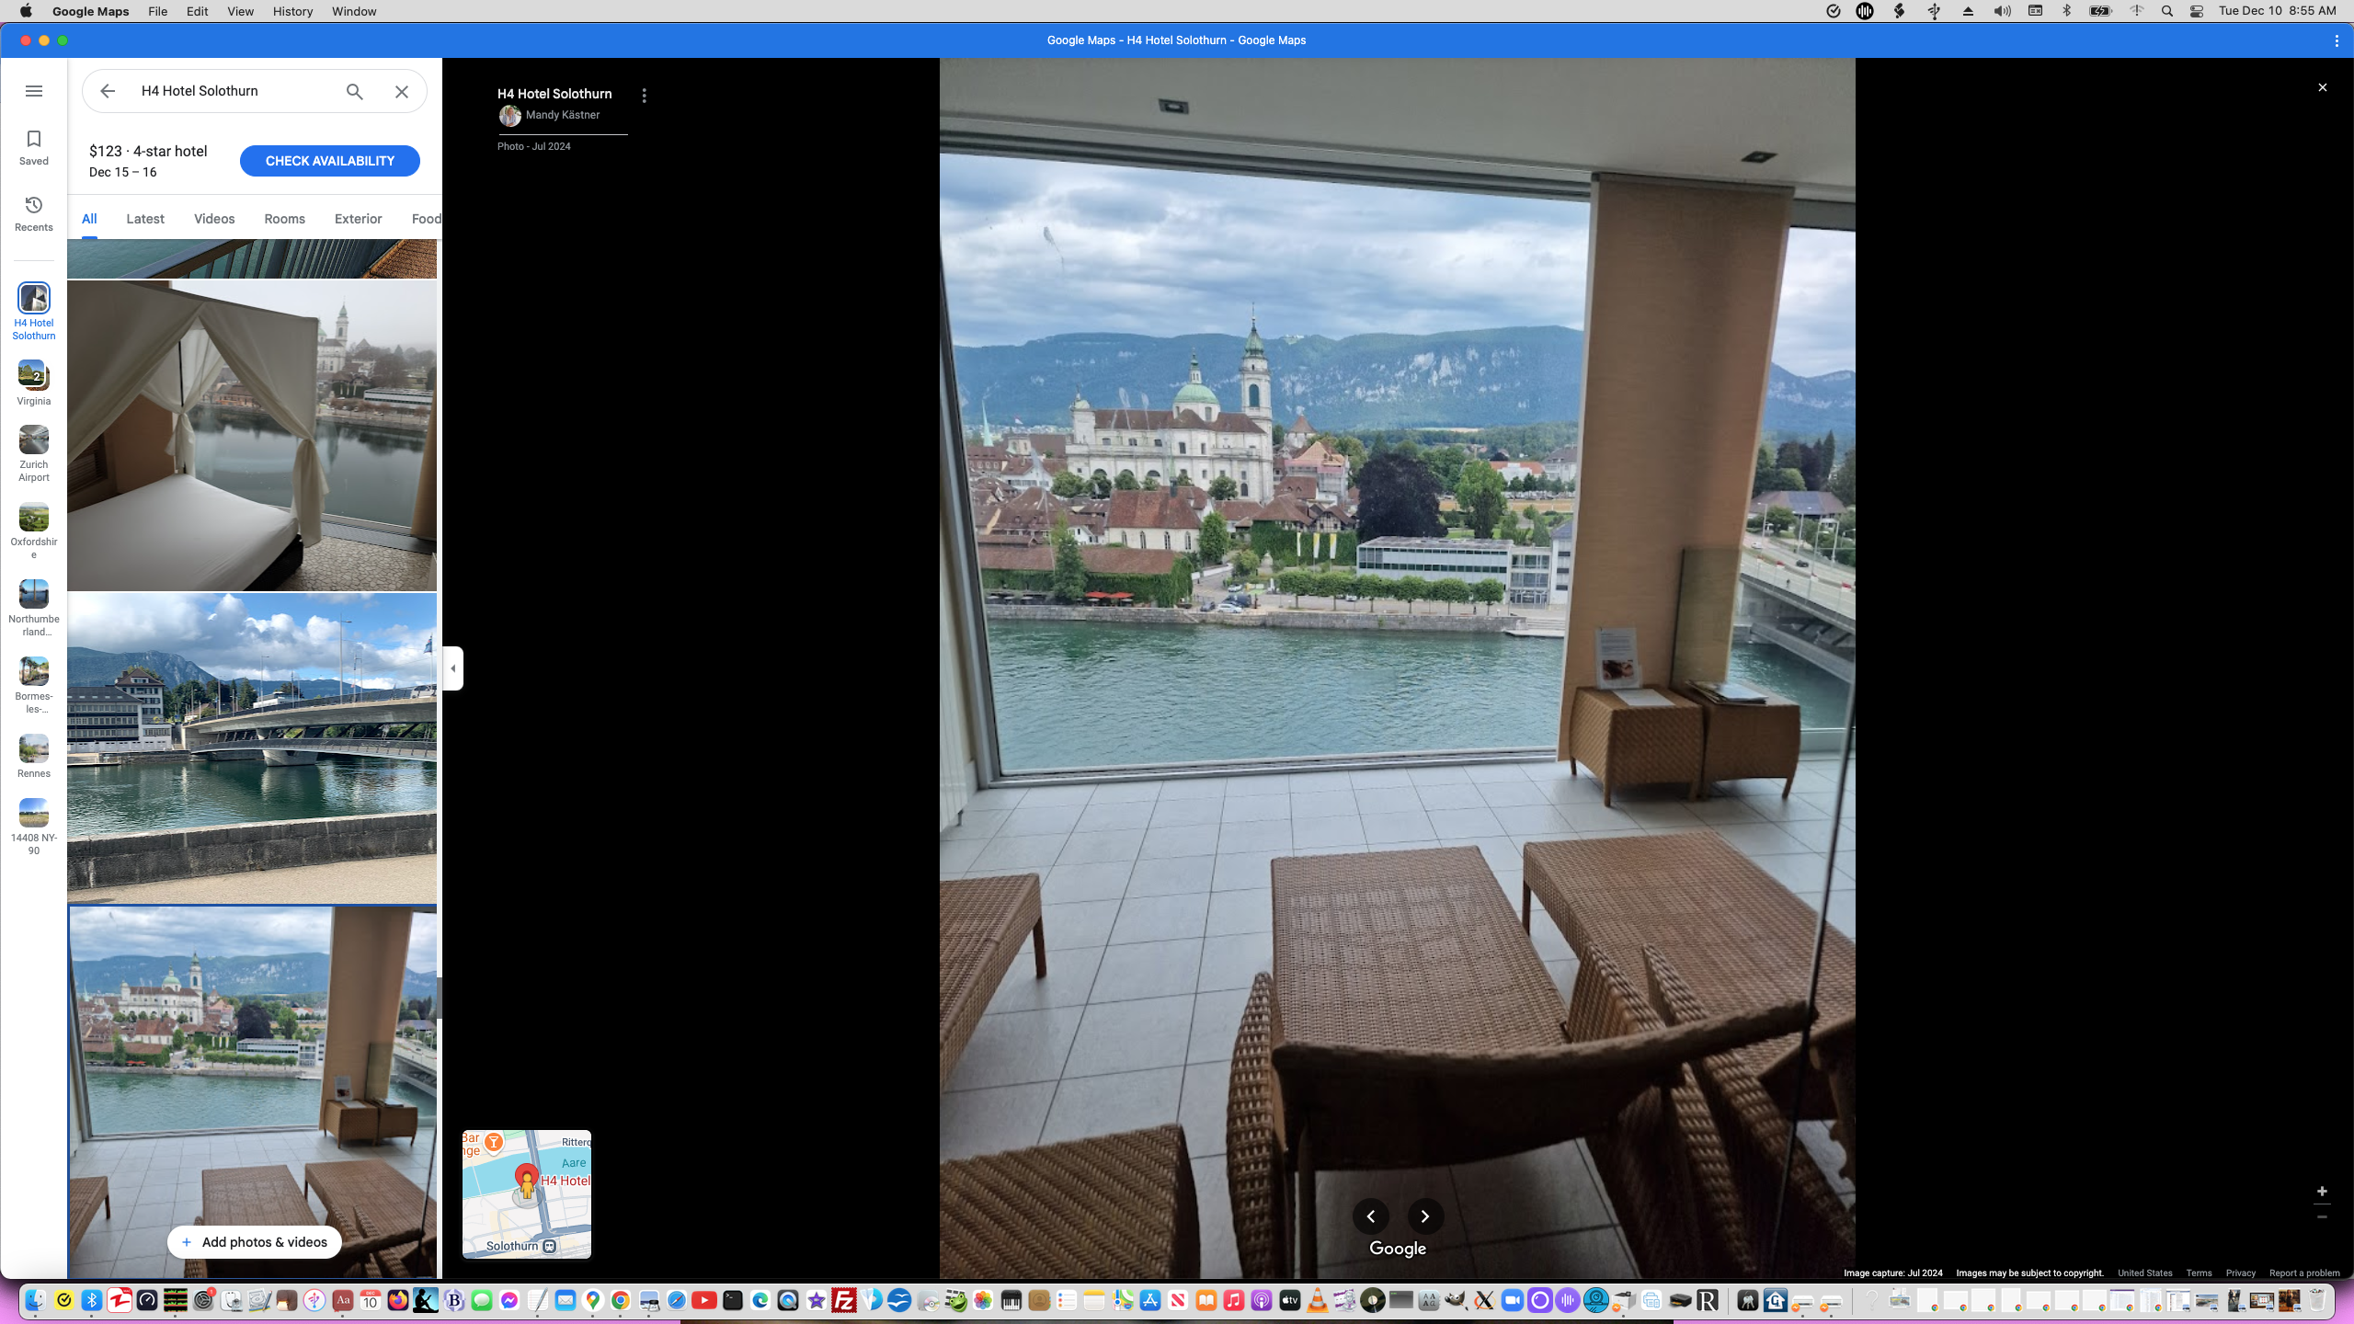Click the search magnifier icon
Image resolution: width=2354 pixels, height=1324 pixels.
pos(355,91)
